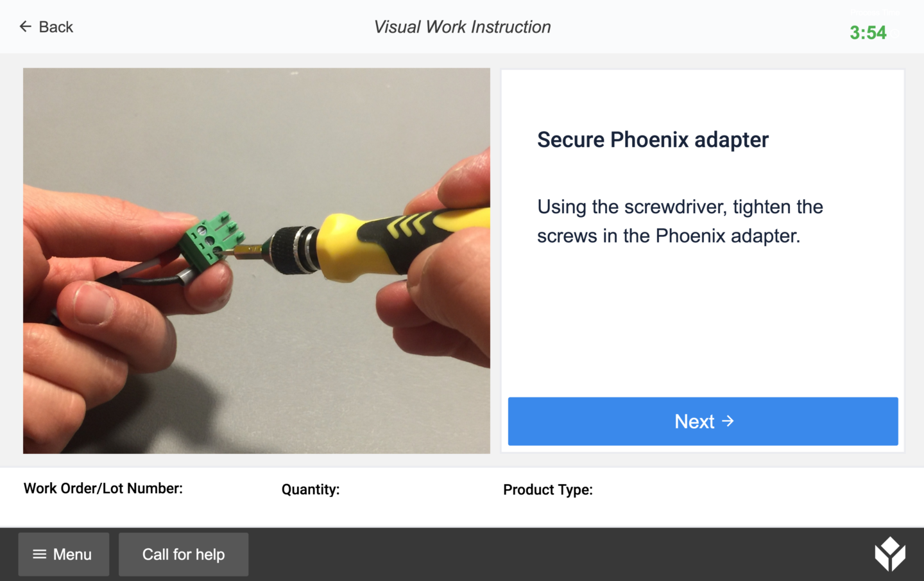Screen dimensions: 924x581
Task: Click the back arrow icon
Action: coord(24,26)
